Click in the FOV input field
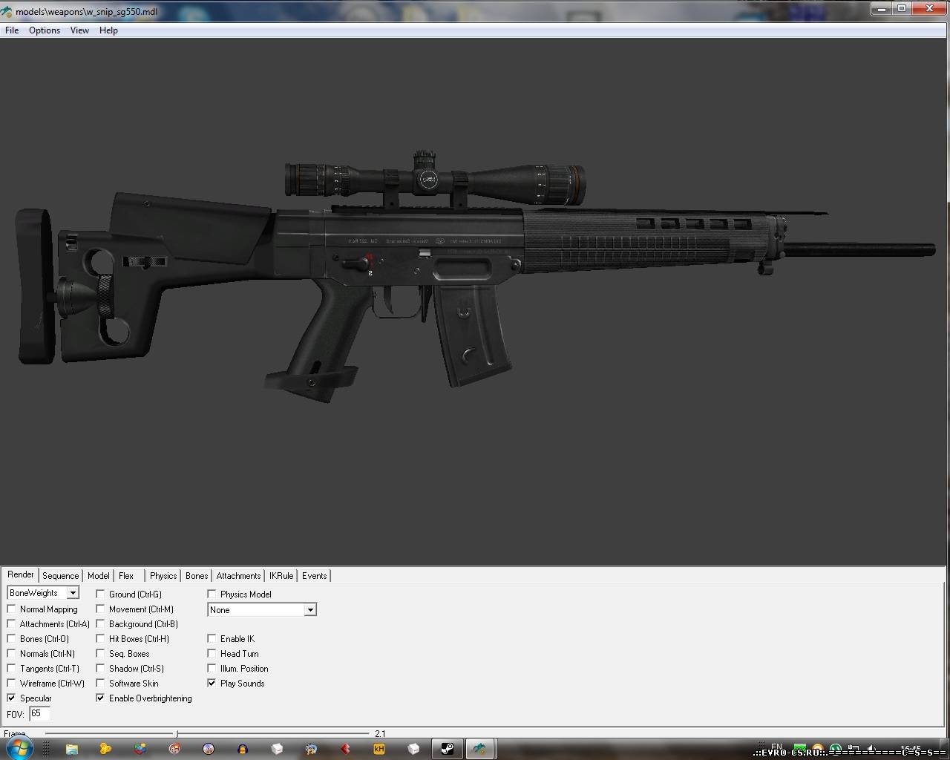 [39, 714]
